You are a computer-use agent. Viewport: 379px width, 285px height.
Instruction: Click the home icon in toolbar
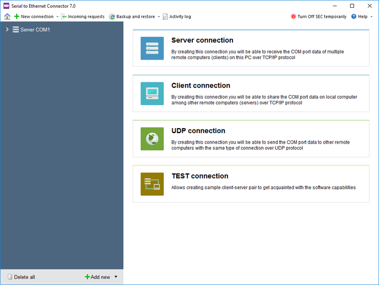[7, 16]
